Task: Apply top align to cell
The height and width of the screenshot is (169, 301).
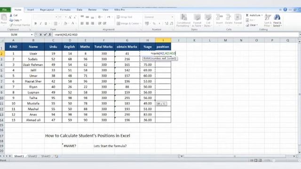Action: tap(82, 17)
